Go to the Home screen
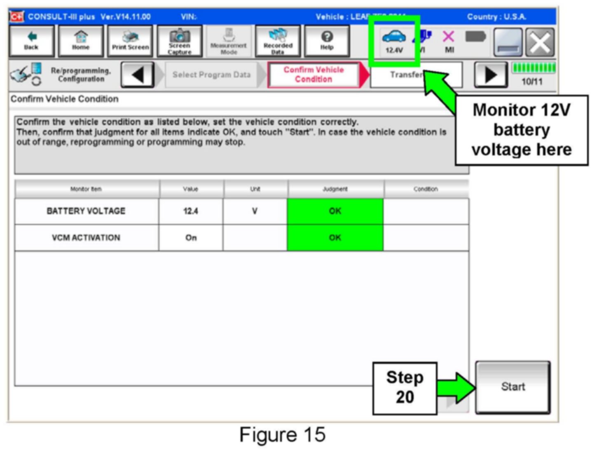 [81, 41]
